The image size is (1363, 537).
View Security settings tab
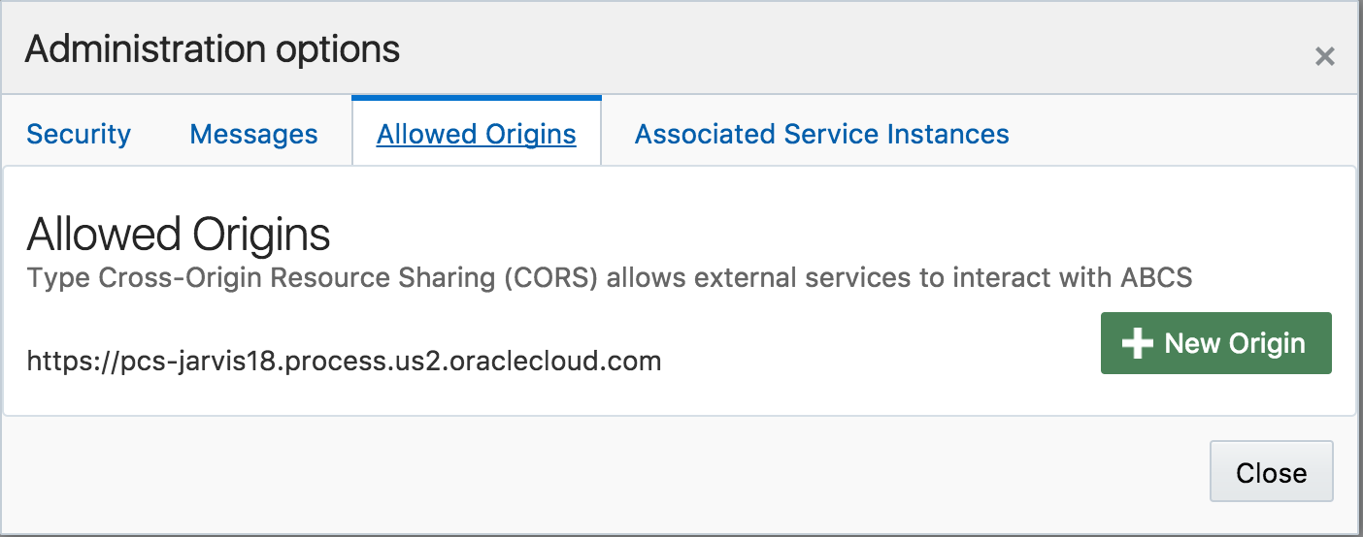point(79,134)
